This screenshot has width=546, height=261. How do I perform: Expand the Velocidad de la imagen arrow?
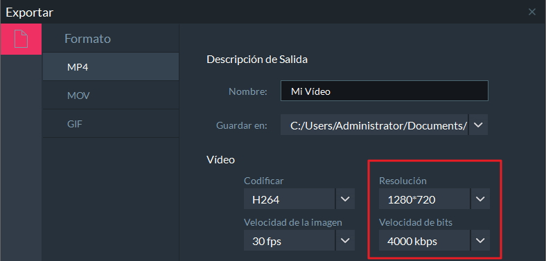click(x=345, y=240)
